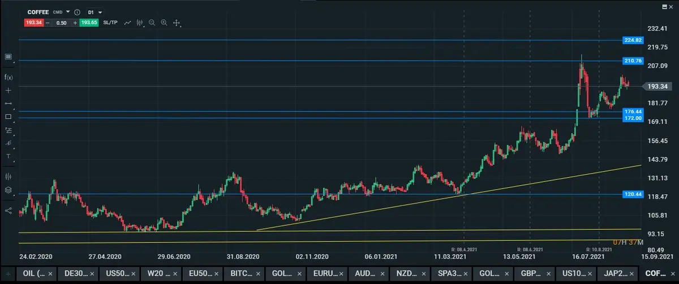The height and width of the screenshot is (284, 679).
Task: Open the layers objects icon
Action: (8, 190)
